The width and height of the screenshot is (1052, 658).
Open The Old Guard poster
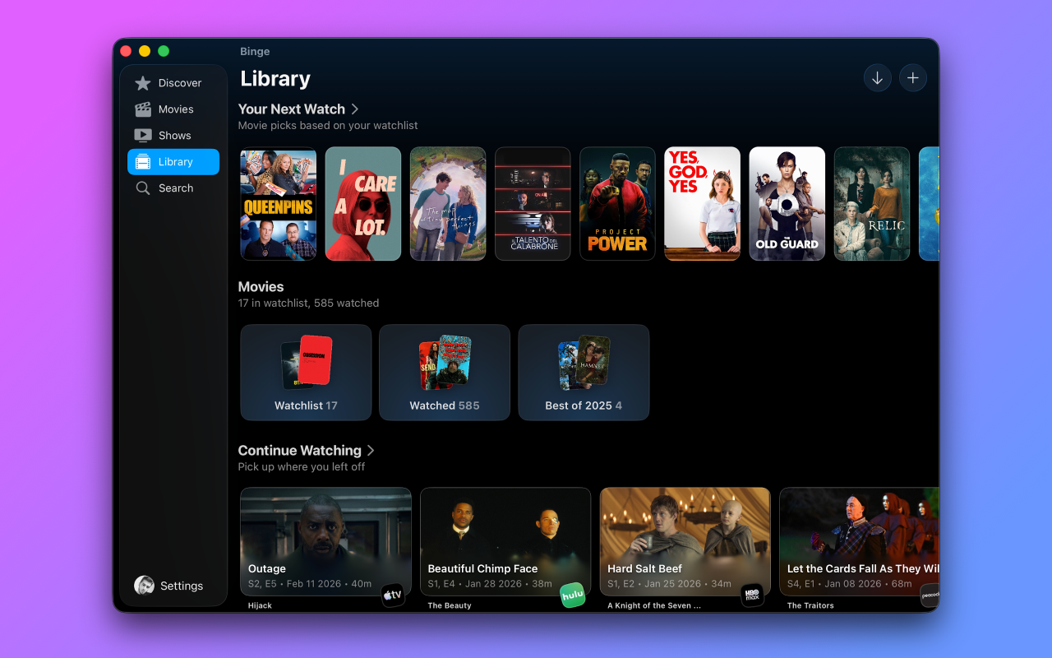click(787, 204)
